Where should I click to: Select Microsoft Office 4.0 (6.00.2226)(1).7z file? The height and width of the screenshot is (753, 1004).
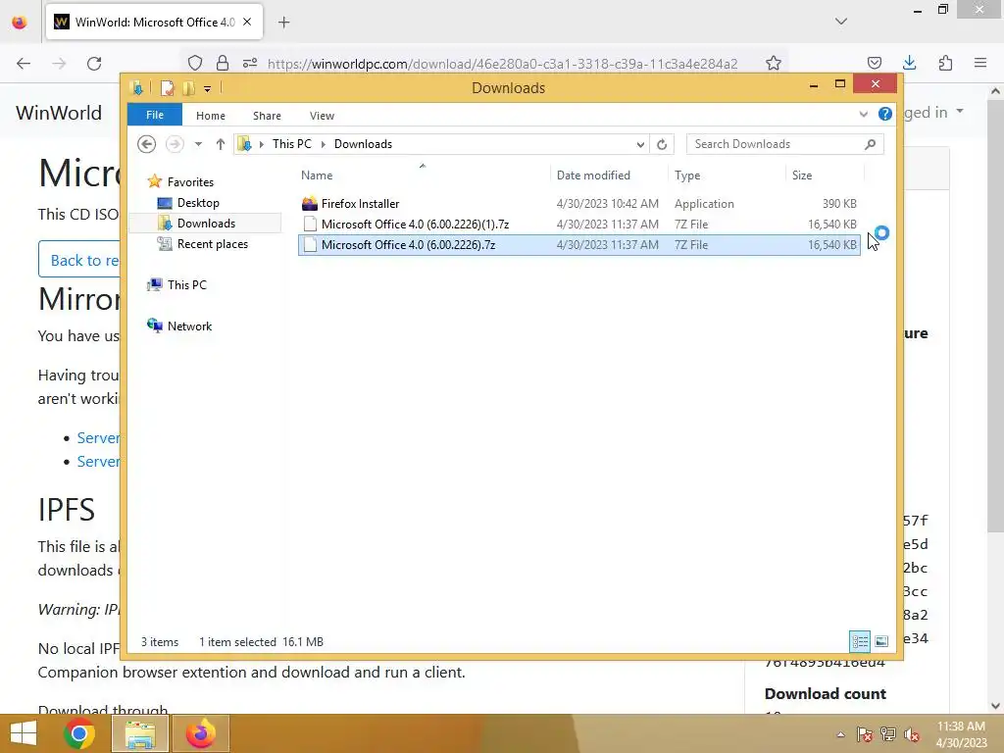click(578, 225)
